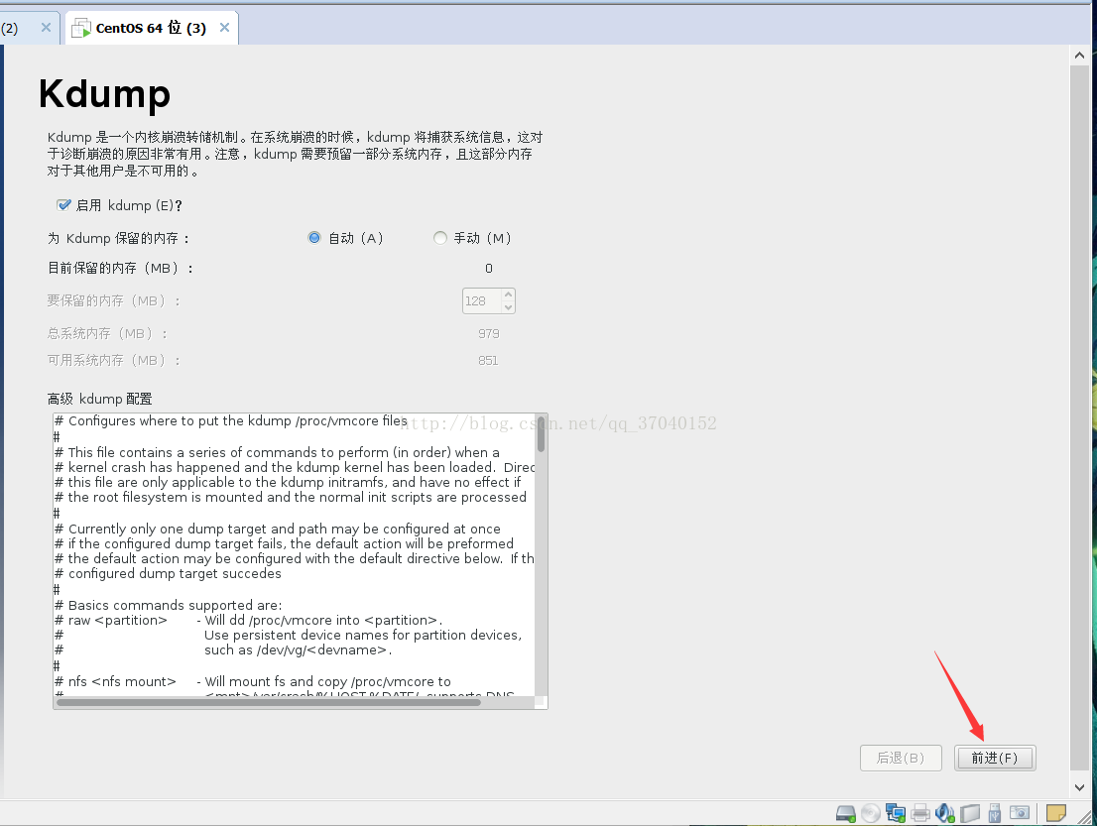This screenshot has height=826, width=1097.
Task: Select the 自动 (A) radio button
Action: 314,238
